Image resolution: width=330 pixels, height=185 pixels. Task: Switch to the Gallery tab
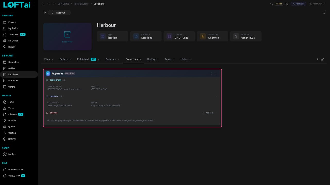pos(63,59)
